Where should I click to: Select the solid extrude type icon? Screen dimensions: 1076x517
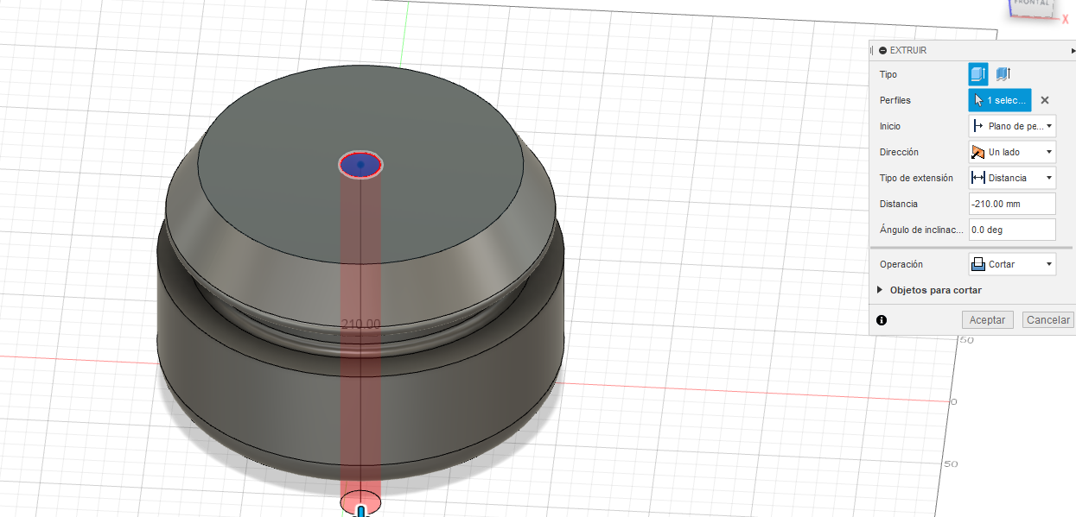978,74
